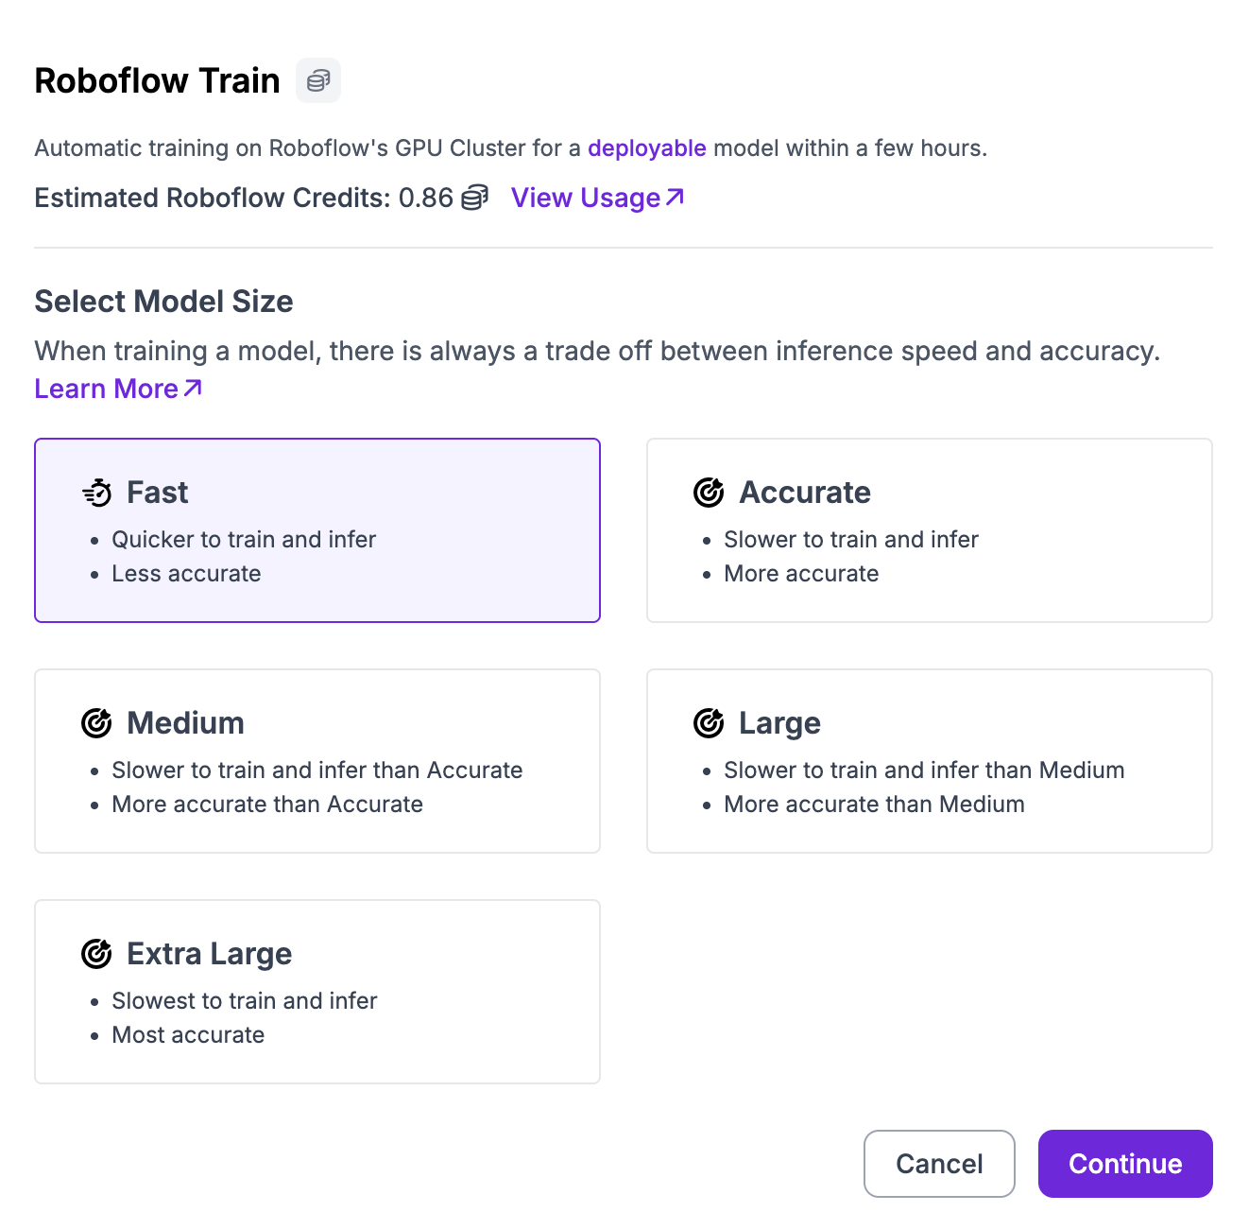Click the credits coin icon beside Roboflow Train title
Viewport: 1249px width, 1212px height.
tap(318, 80)
